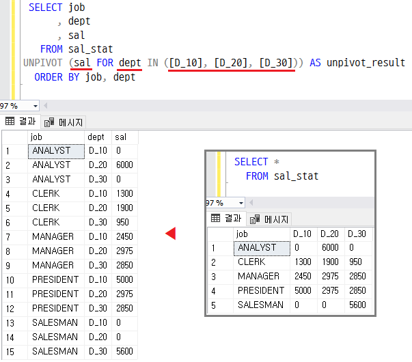The width and height of the screenshot is (412, 362).
Task: Click MANAGER cell in main grid row 7
Action: point(56,237)
